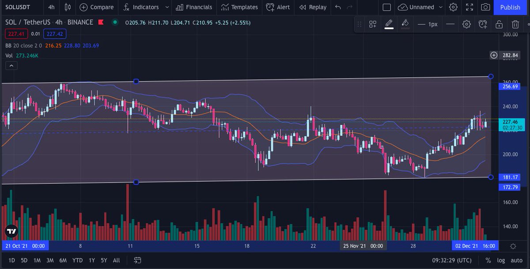The height and width of the screenshot is (269, 530).
Task: Click the sell price 227.41 button
Action: coord(17,34)
